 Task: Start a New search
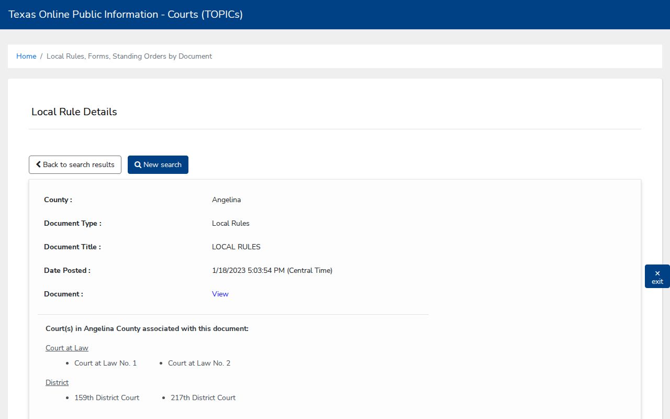pos(158,164)
